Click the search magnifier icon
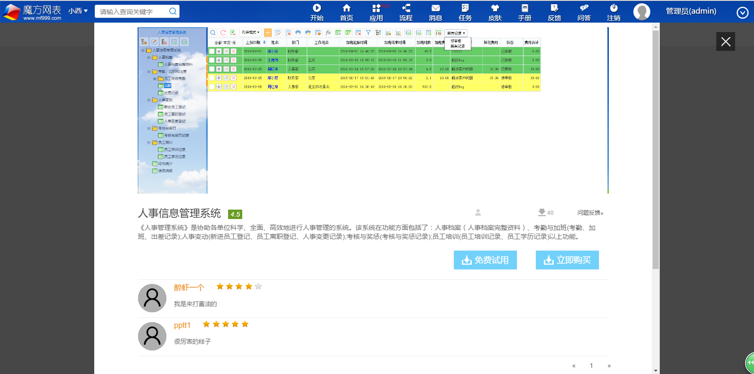The image size is (754, 374). pos(173,11)
